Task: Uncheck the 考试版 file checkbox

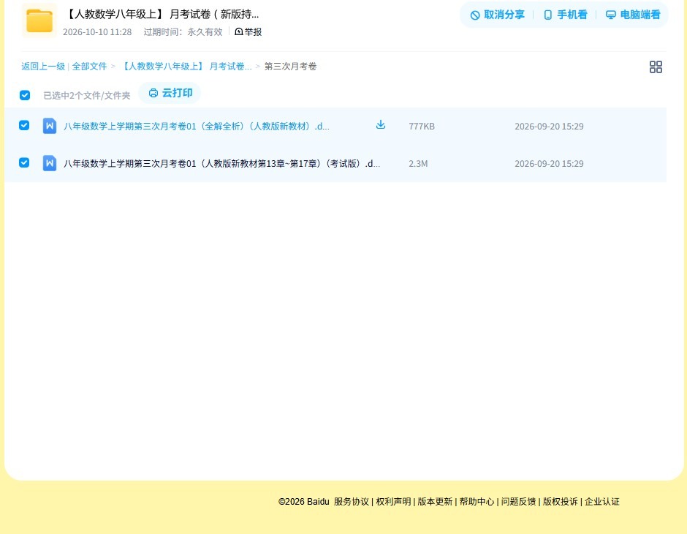Action: click(x=24, y=162)
